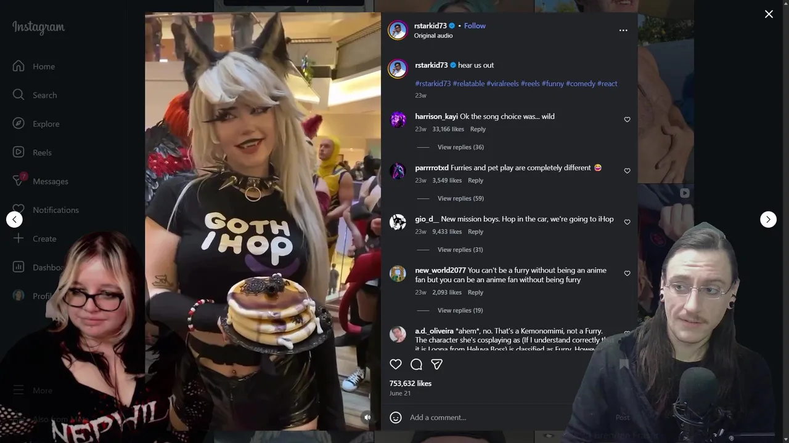Like gio_d__'s comment heart
The image size is (789, 443).
[x=627, y=222]
